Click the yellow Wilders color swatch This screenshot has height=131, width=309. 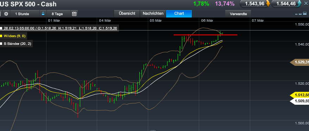pos(1,36)
